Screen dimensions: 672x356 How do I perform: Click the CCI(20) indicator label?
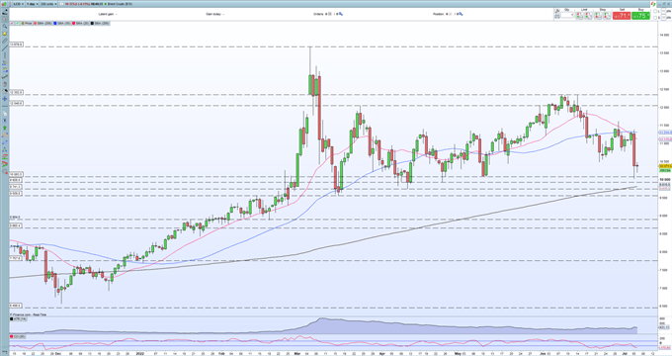pos(19,336)
